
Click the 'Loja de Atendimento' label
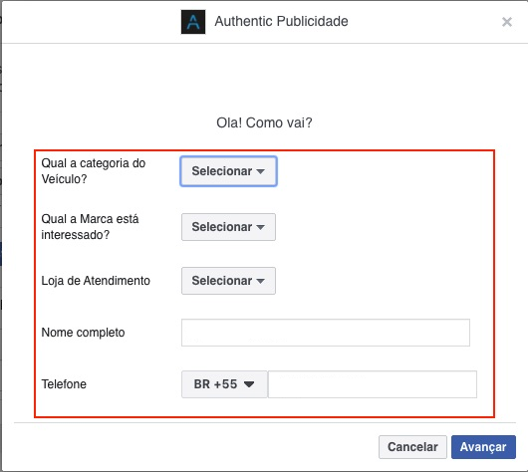pos(96,281)
